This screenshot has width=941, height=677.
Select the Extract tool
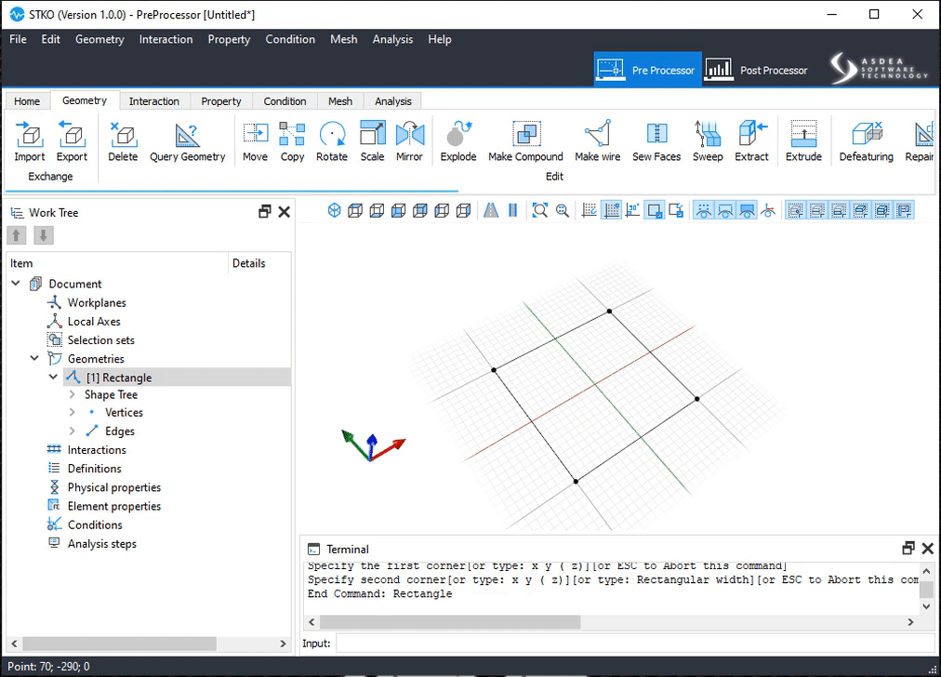pyautogui.click(x=751, y=141)
